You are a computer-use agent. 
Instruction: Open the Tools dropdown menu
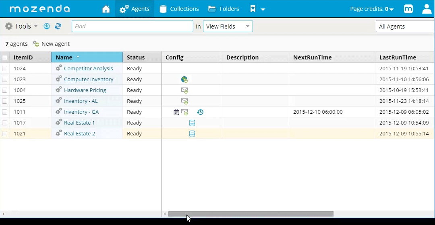pos(22,26)
